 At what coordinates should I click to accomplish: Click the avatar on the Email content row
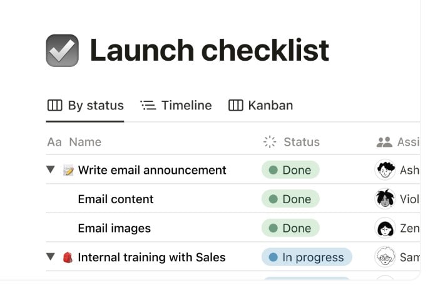[384, 199]
